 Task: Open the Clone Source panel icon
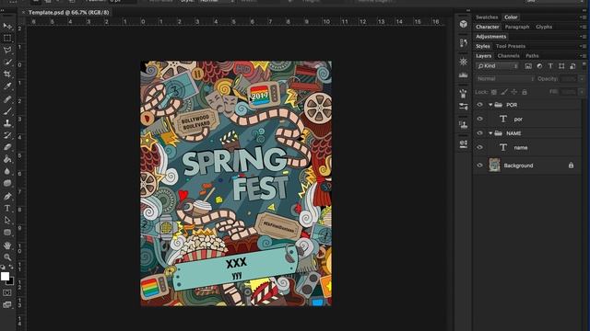pyautogui.click(x=463, y=125)
